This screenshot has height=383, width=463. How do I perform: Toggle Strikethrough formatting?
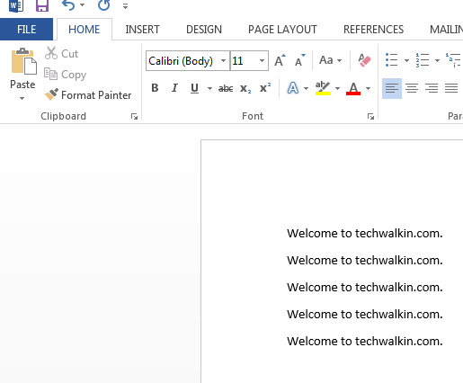point(226,88)
